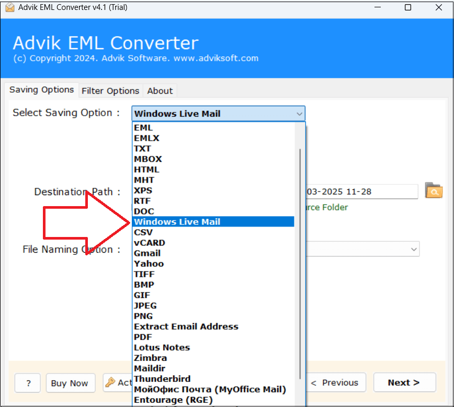Collapse the Select Saving Option dropdown arrow
This screenshot has height=407, width=454.
click(x=299, y=114)
